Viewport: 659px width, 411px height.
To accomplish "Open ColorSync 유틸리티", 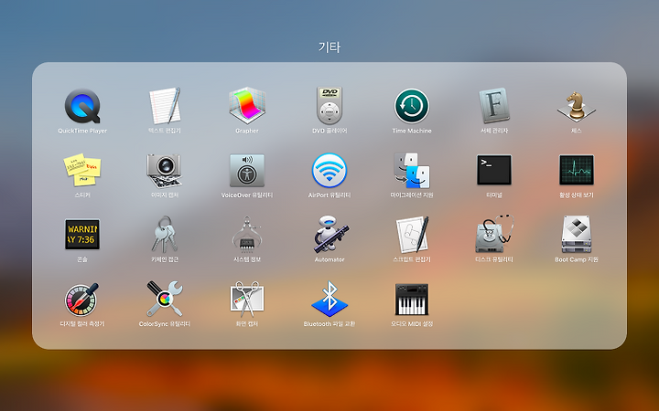I will coord(165,299).
